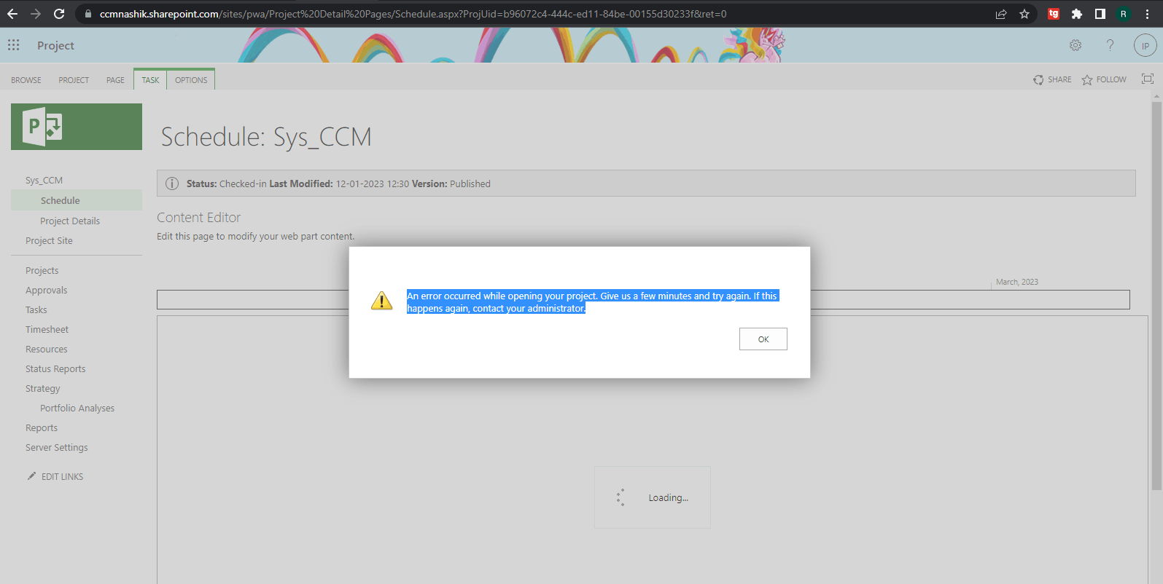Open the PAGE ribbon tab
This screenshot has height=584, width=1163.
pos(115,80)
